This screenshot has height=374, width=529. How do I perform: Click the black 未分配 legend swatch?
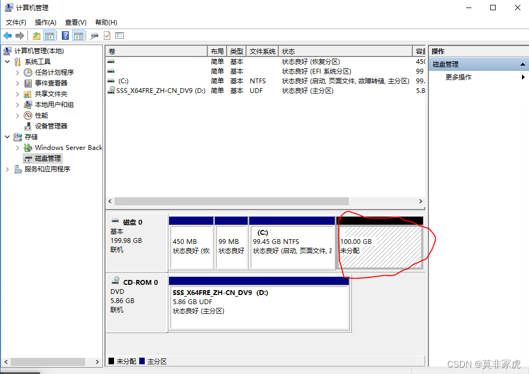click(x=111, y=361)
